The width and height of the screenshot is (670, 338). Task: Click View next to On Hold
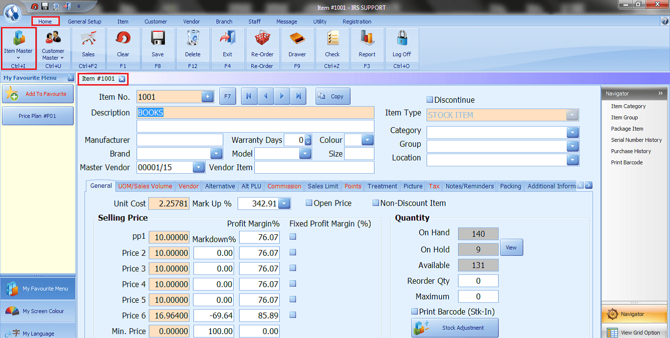511,248
